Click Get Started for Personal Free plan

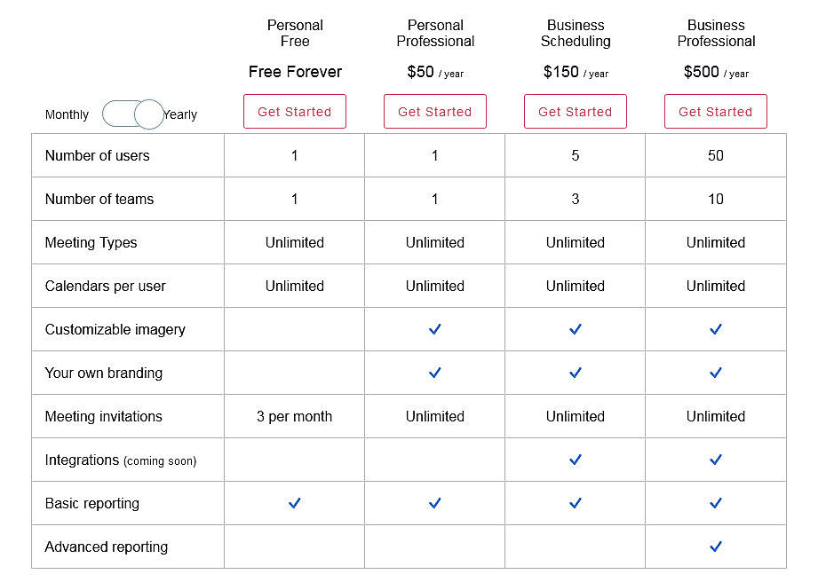294,111
